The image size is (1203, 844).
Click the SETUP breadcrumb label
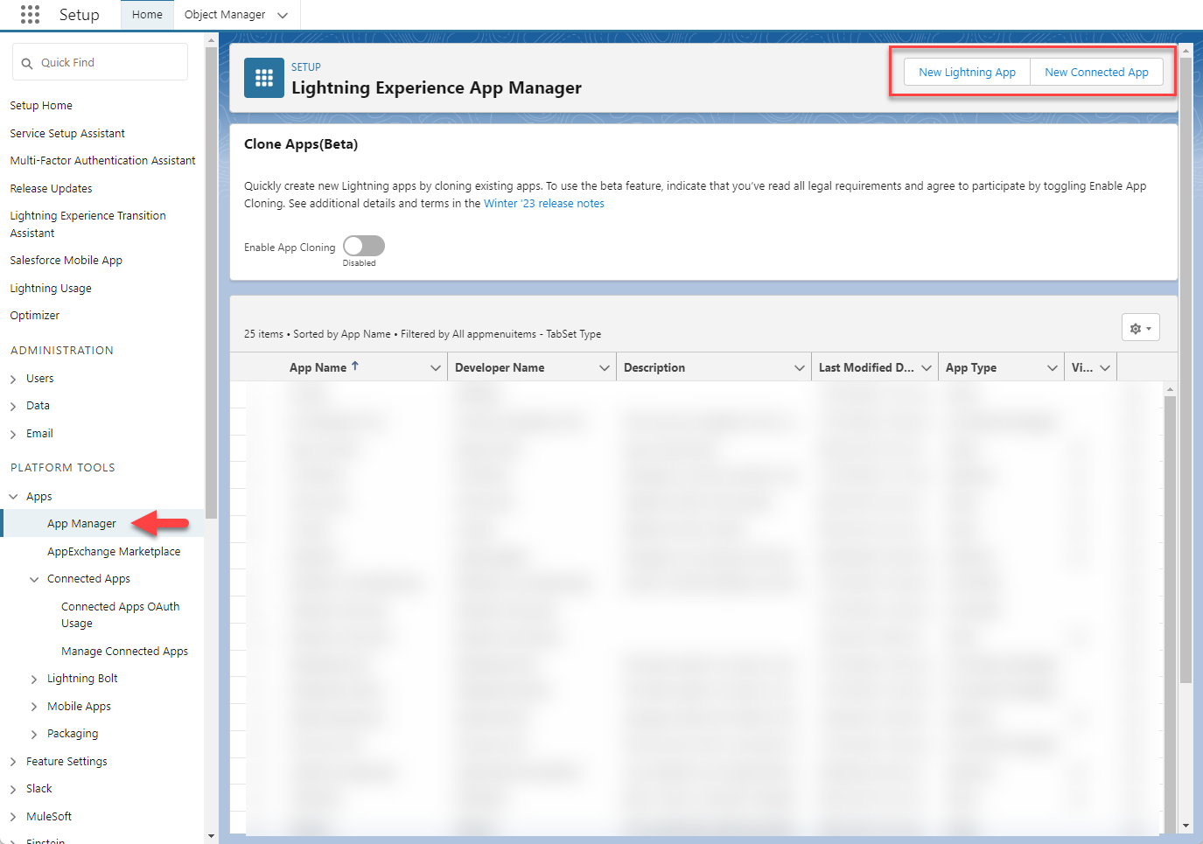pyautogui.click(x=306, y=67)
